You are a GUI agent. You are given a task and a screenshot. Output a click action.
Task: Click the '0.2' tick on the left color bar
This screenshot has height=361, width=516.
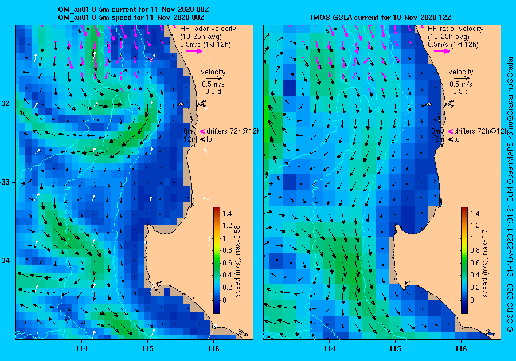pos(227,287)
